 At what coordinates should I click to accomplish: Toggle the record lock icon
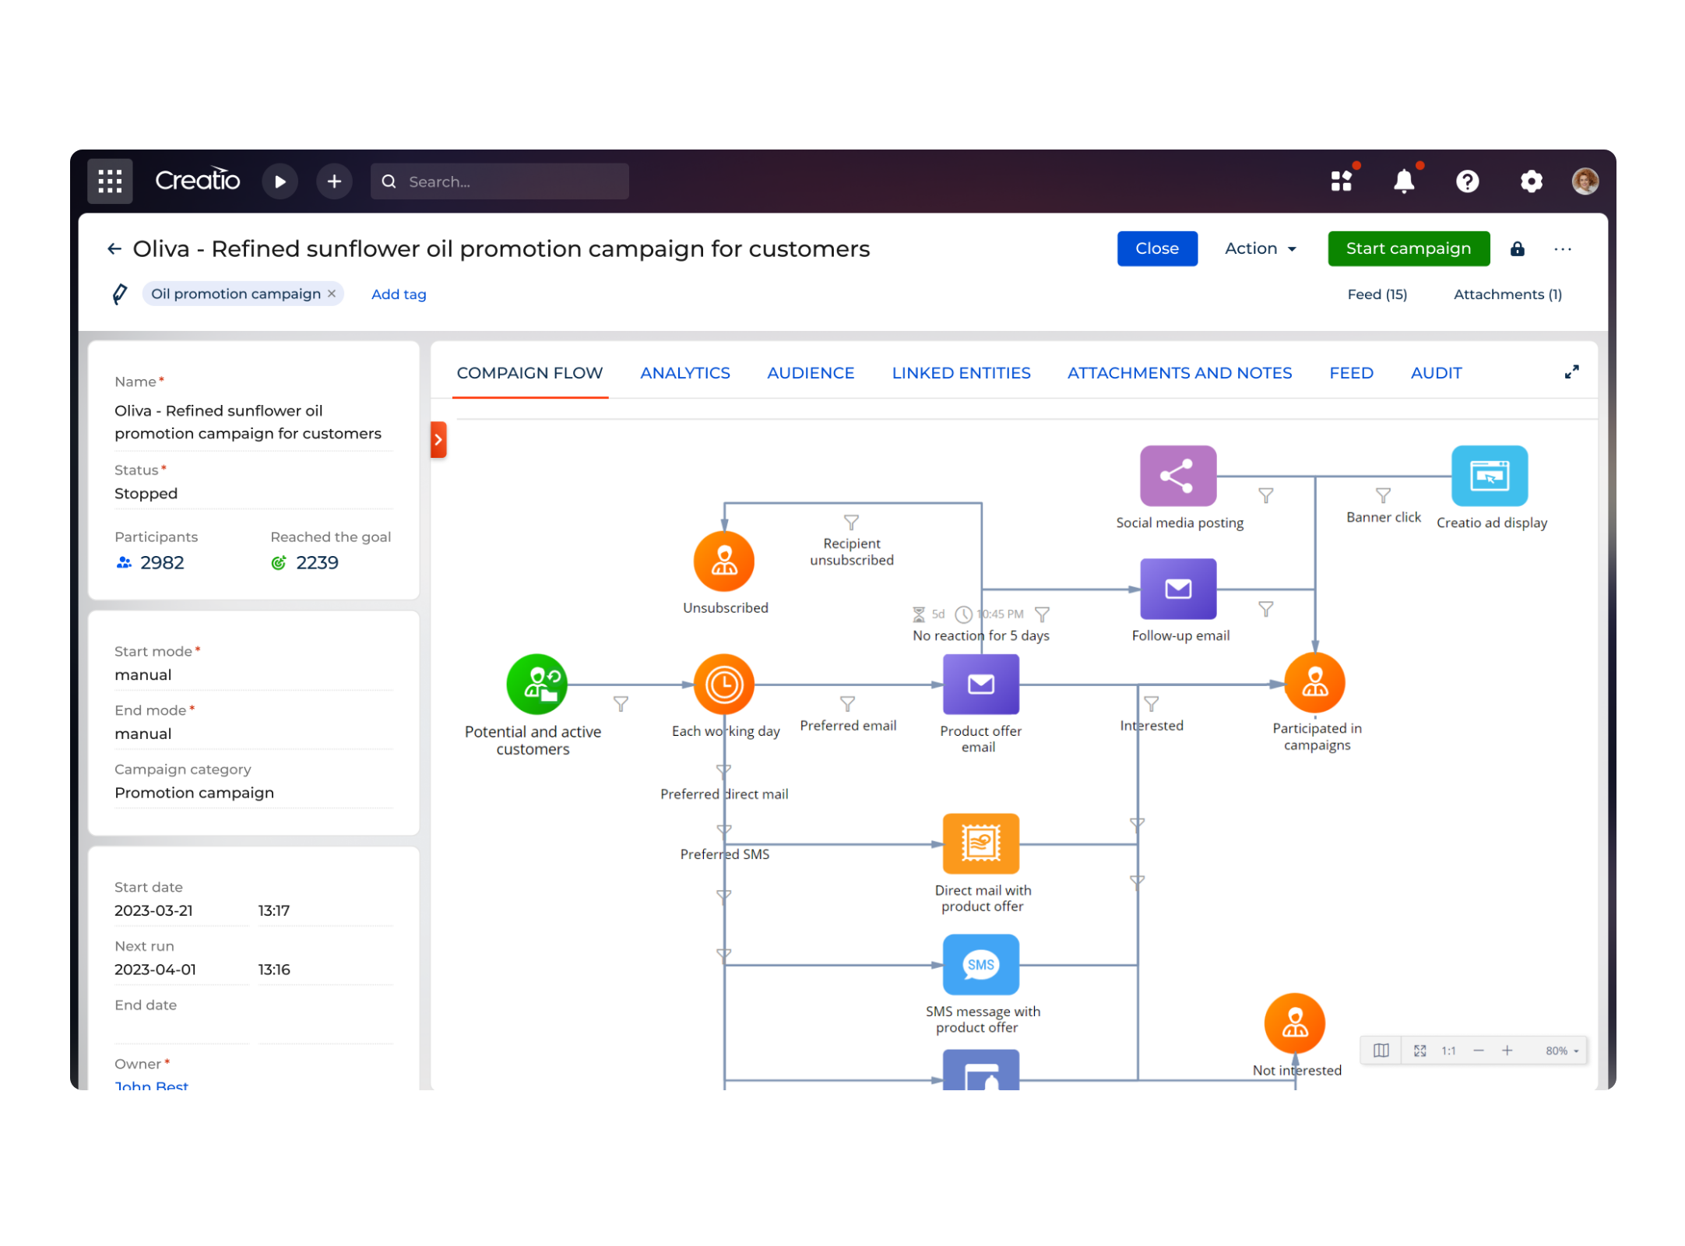pos(1518,248)
